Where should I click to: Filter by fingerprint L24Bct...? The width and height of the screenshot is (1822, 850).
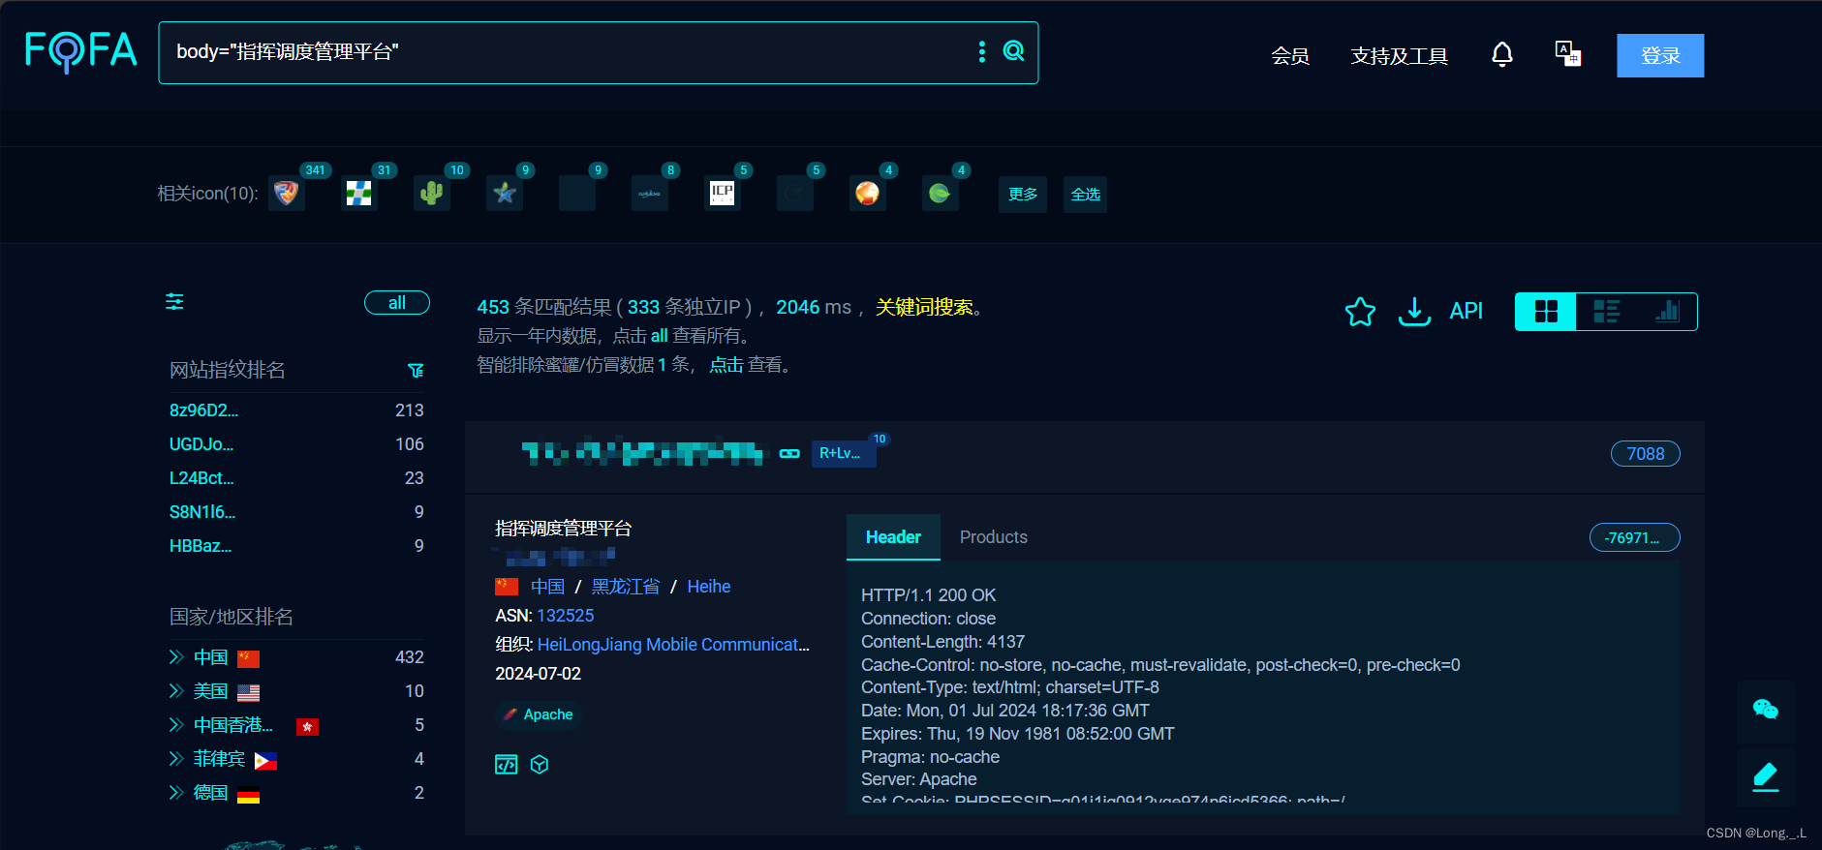point(201,478)
